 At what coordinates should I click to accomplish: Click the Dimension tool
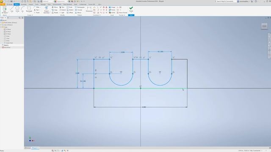pyautogui.click(x=89, y=9)
